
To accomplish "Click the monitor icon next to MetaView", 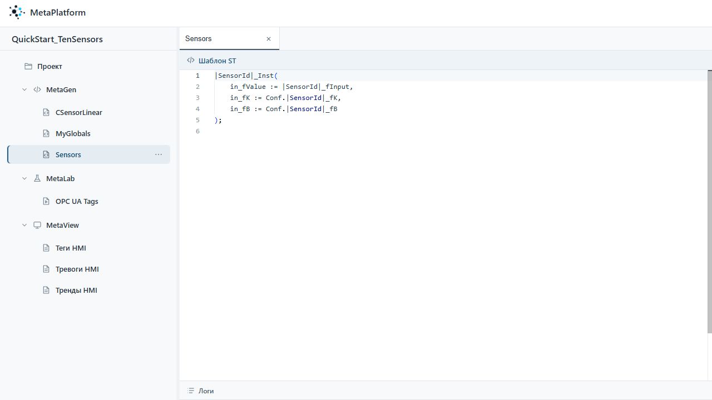I will coord(37,225).
